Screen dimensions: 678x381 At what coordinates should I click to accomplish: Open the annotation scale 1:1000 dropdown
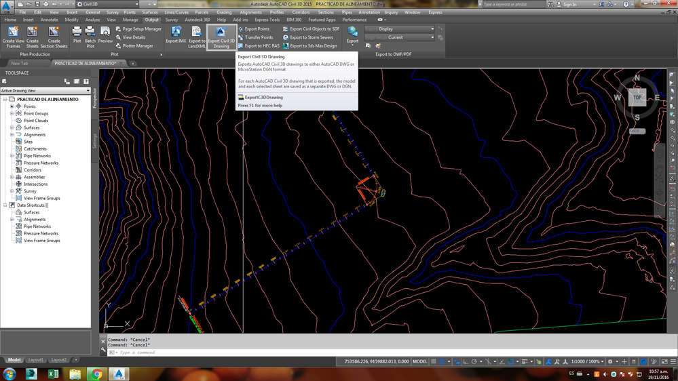click(x=587, y=361)
